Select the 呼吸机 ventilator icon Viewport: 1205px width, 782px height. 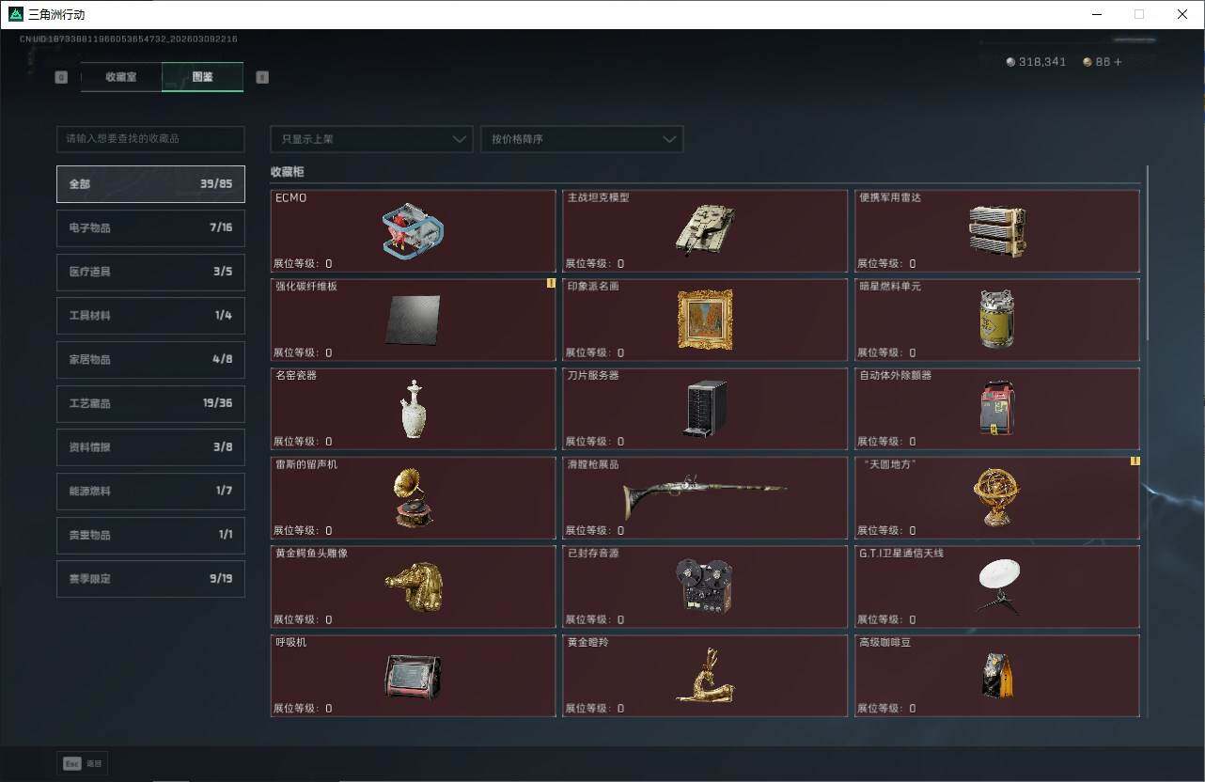click(413, 676)
